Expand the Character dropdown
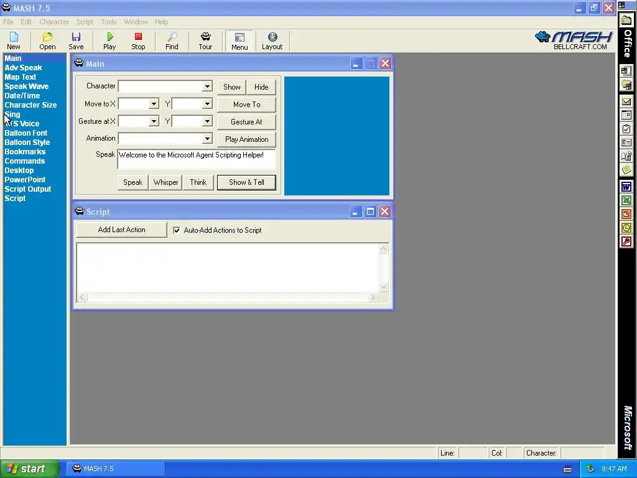637x478 pixels. click(207, 86)
